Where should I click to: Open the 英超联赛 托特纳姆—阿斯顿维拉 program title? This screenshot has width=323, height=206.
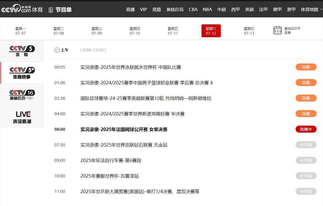(146, 98)
